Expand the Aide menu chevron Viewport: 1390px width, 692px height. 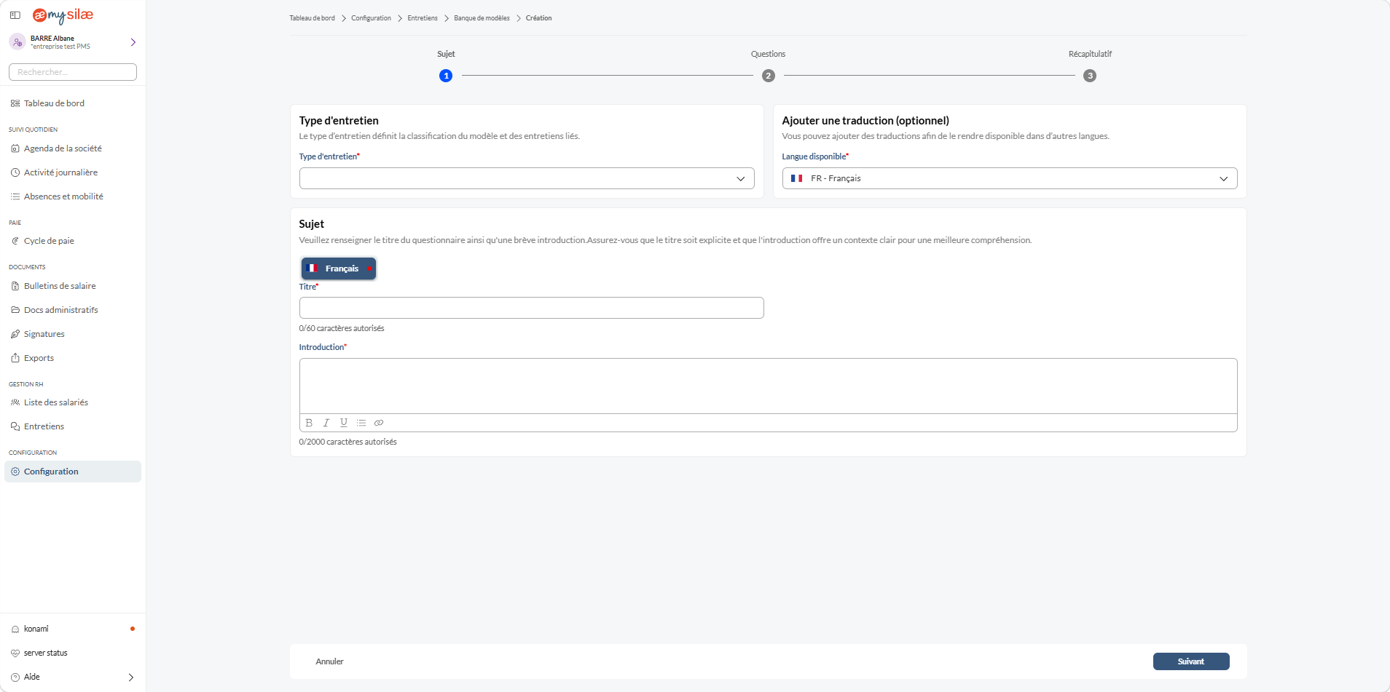point(131,677)
